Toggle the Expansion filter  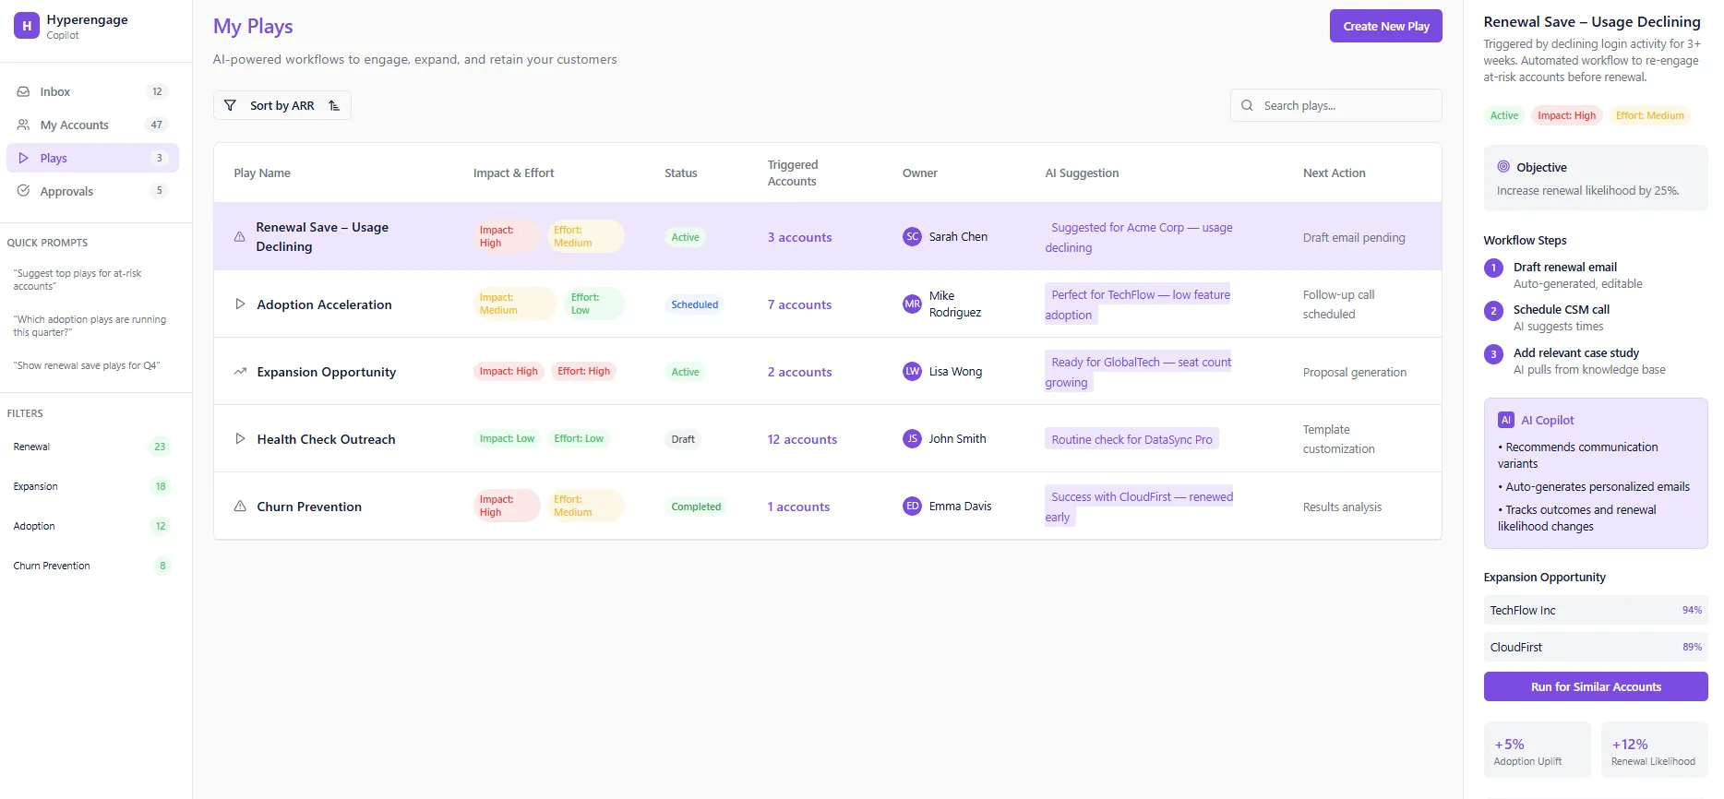pos(90,486)
